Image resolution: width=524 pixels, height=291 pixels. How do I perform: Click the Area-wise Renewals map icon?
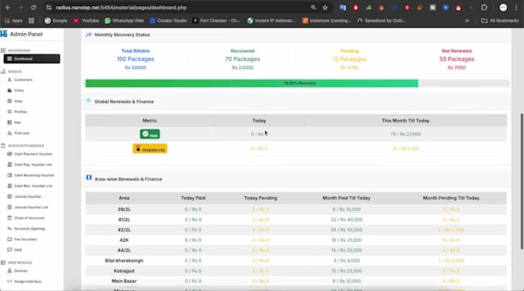pyautogui.click(x=89, y=178)
